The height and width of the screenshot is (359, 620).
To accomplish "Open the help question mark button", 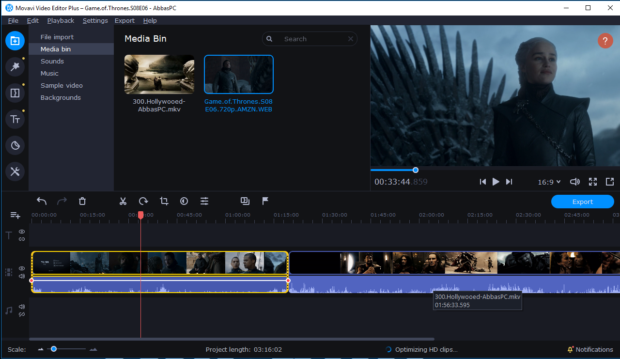I will tap(605, 41).
